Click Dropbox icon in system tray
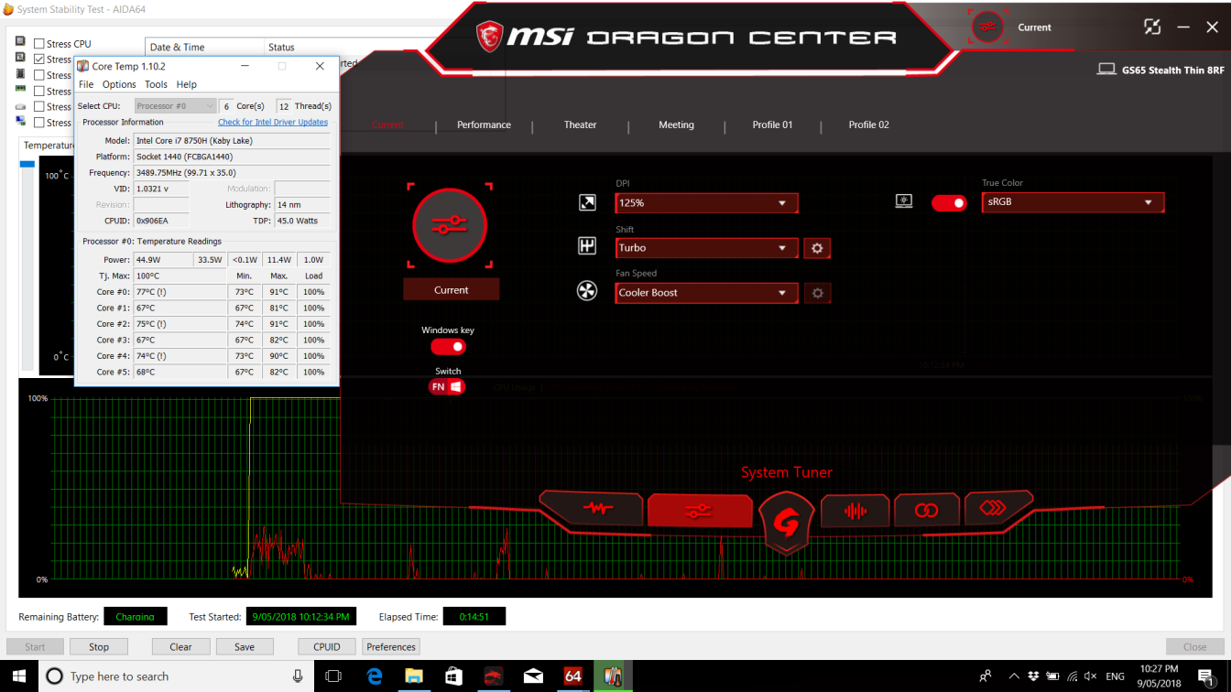This screenshot has height=692, width=1231. (1033, 676)
